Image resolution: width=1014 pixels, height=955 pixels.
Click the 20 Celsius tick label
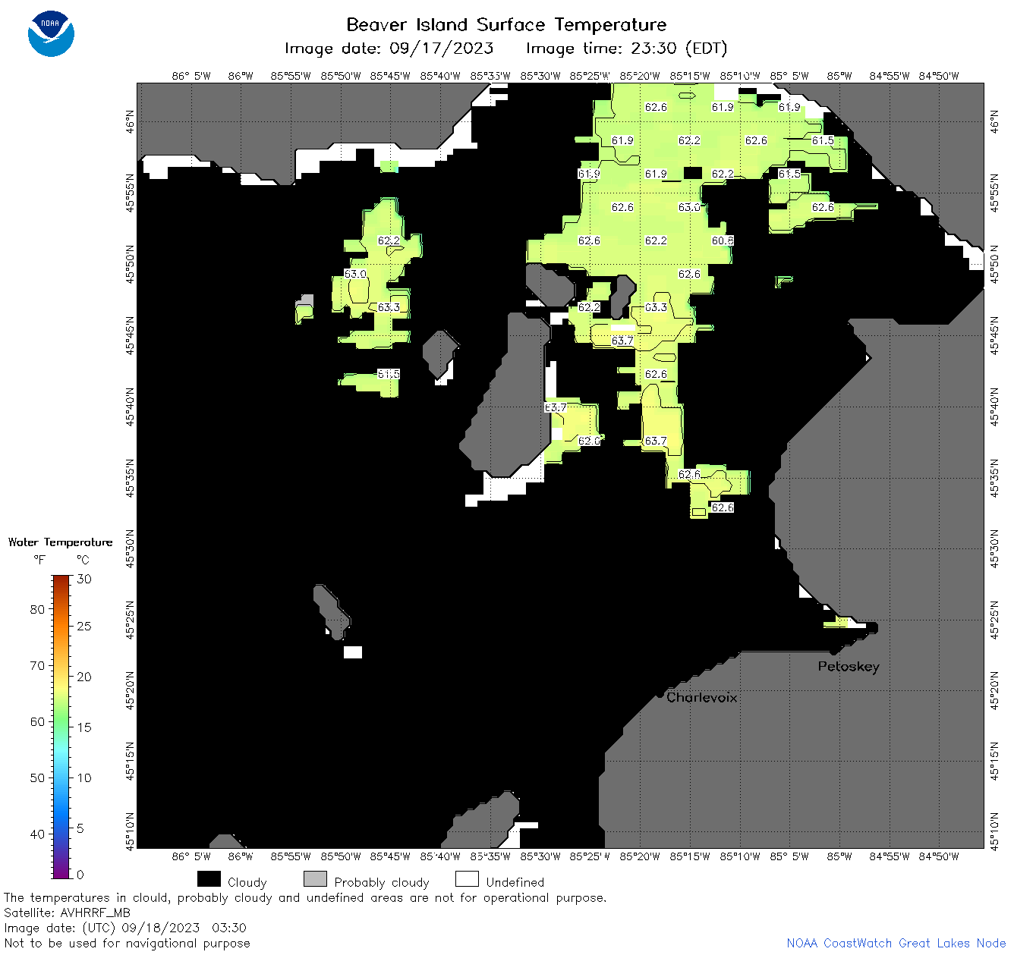[84, 677]
